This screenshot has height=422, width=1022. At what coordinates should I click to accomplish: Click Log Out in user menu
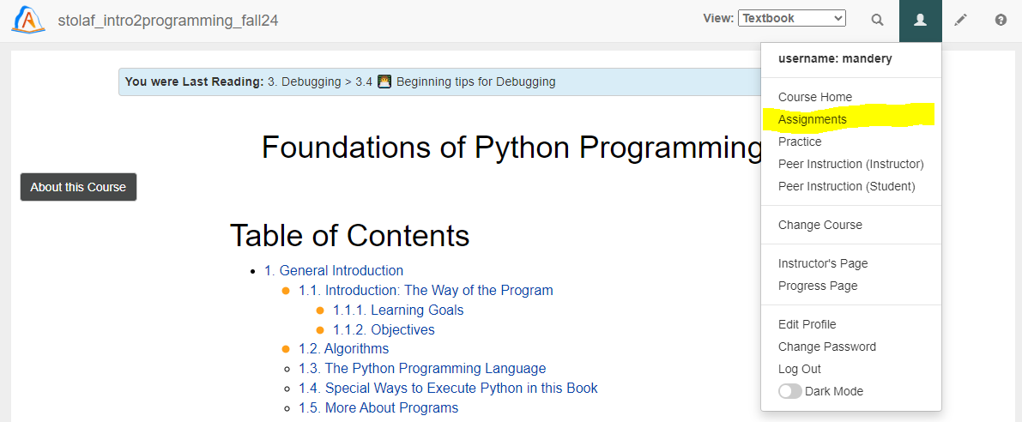click(x=799, y=369)
